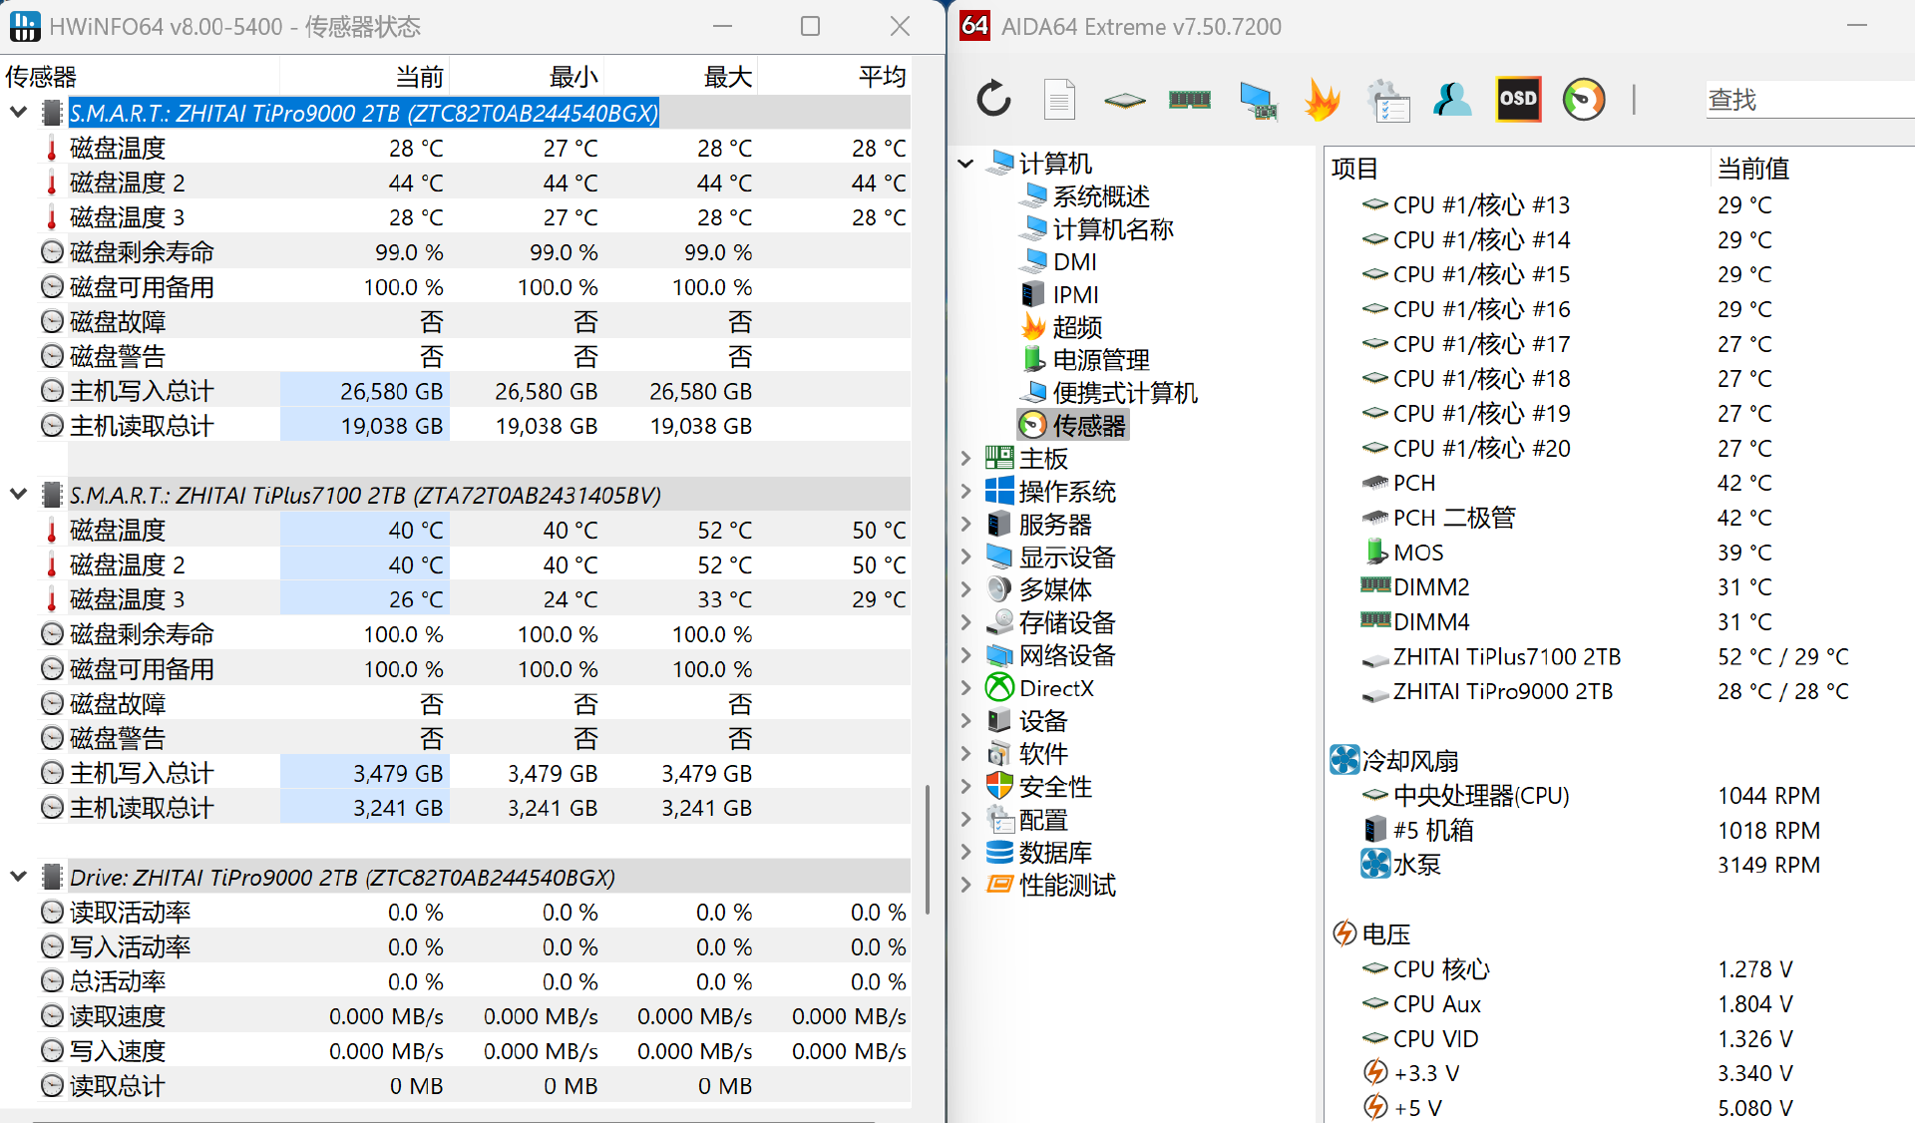Viewport: 1915px width, 1123px height.
Task: Select the 冷却风扇 fan section icon
Action: click(1344, 760)
